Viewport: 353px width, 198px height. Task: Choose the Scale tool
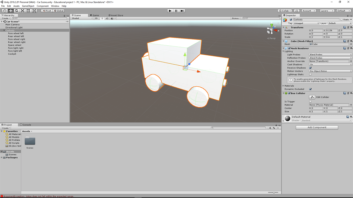pos(22,11)
